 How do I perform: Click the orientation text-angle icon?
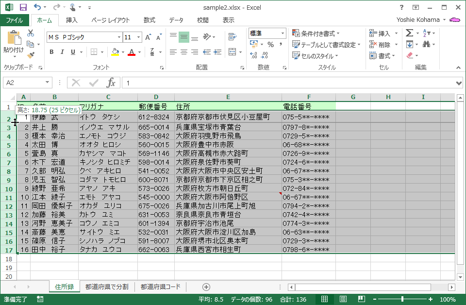click(207, 37)
